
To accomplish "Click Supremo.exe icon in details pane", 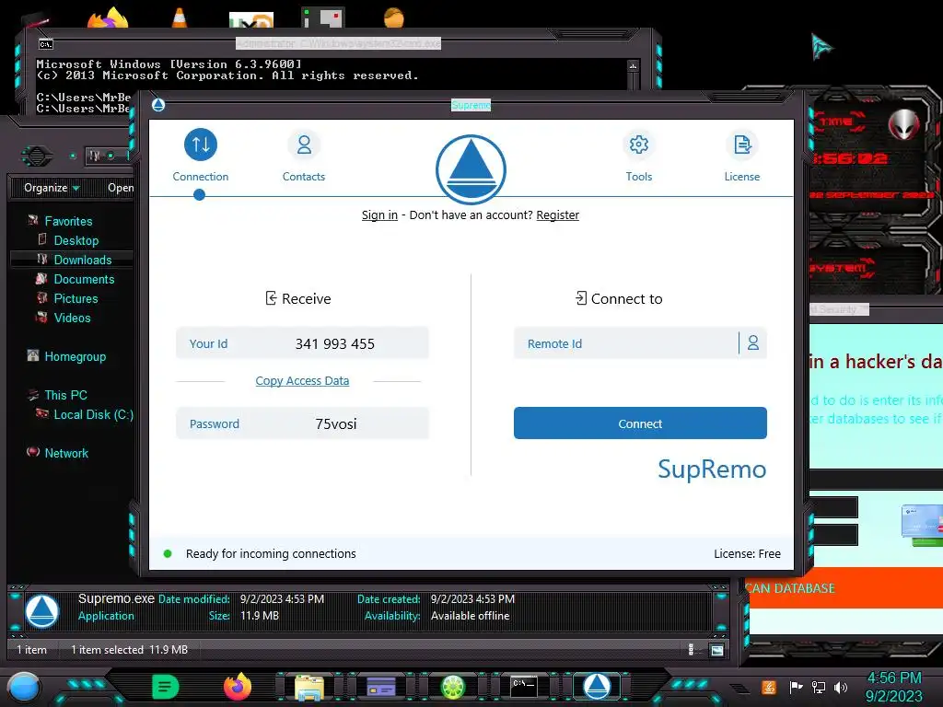I will (x=42, y=611).
